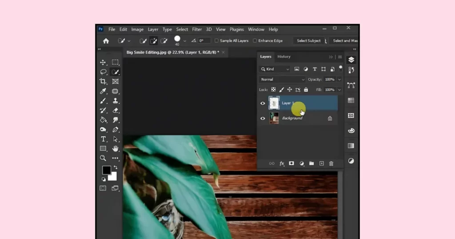Switch to the History tab
The image size is (455, 239).
pos(284,56)
